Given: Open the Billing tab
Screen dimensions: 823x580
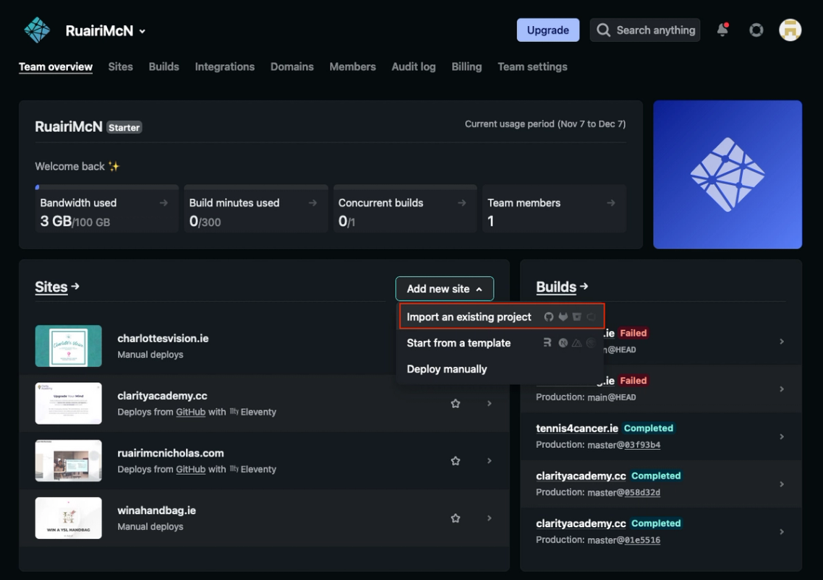Looking at the screenshot, I should click(466, 66).
